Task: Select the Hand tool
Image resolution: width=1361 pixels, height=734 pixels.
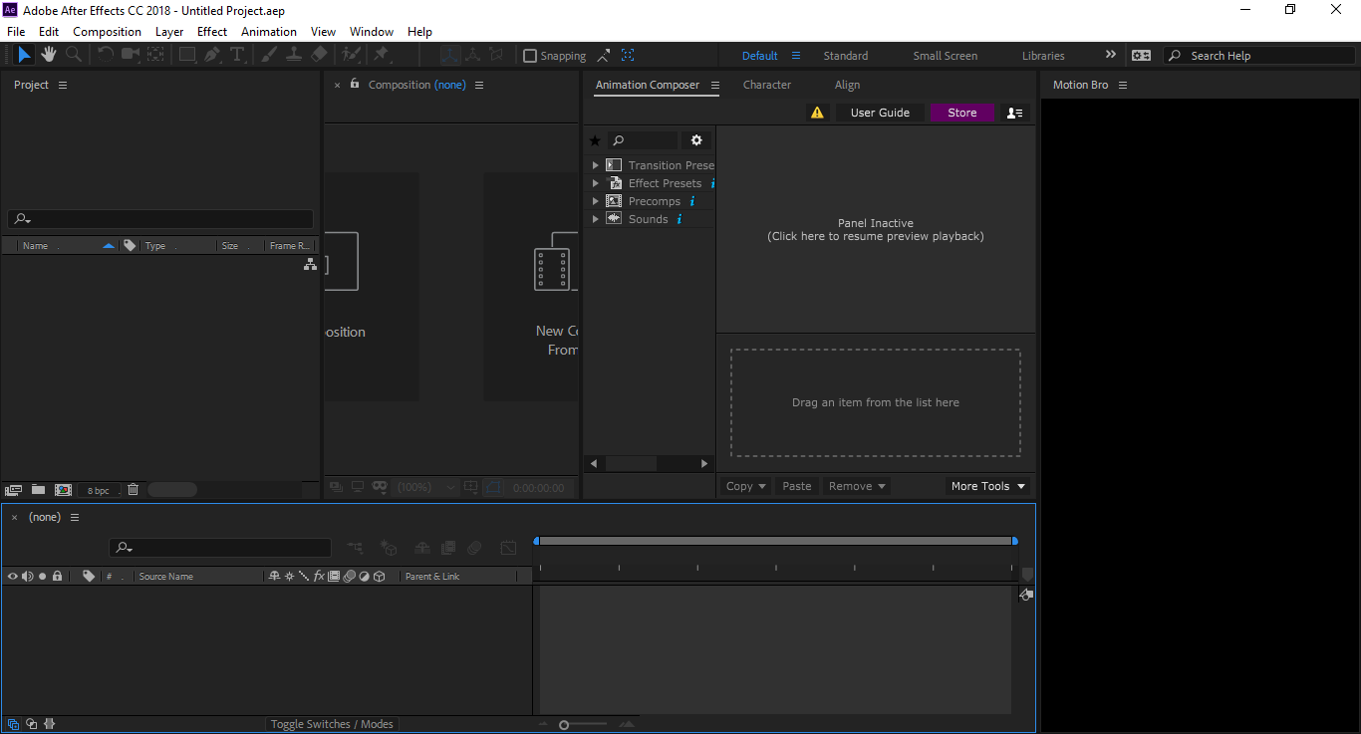Action: coord(49,55)
